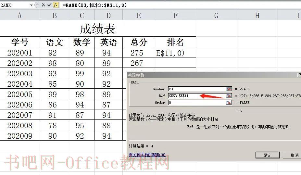Click total score cell 275
The height and width of the screenshot is (175, 301).
click(x=139, y=52)
